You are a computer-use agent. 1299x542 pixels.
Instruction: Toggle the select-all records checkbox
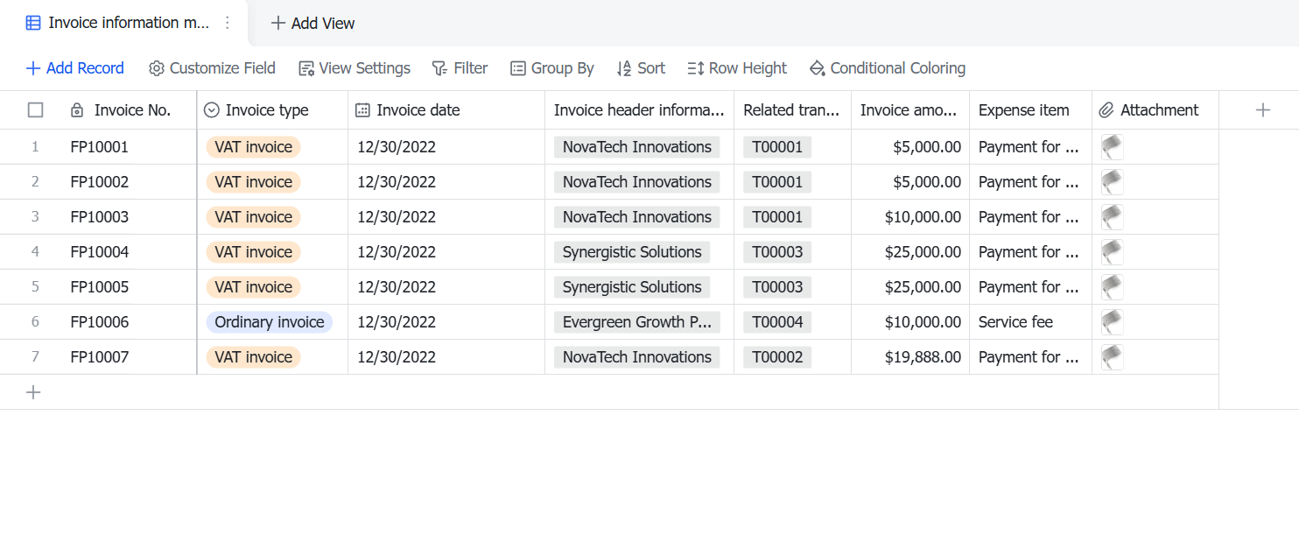click(36, 110)
